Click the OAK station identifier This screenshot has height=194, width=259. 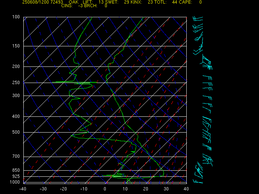[74, 2]
